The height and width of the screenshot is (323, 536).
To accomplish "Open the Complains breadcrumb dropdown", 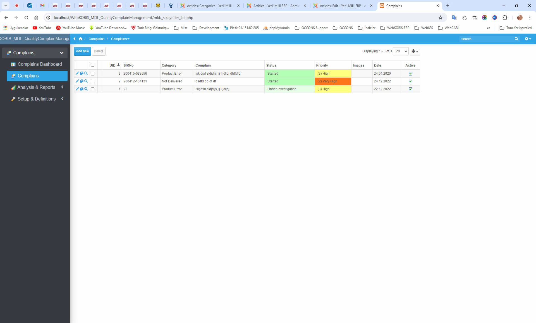I will coord(120,39).
